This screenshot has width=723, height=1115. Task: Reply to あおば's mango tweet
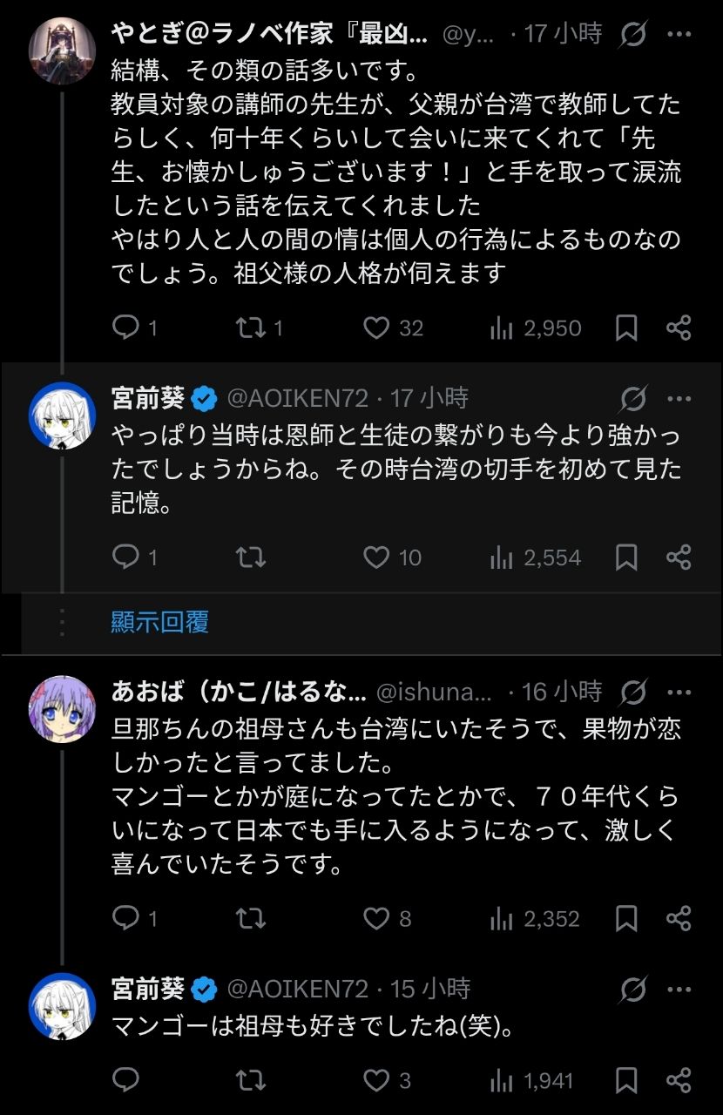126,918
